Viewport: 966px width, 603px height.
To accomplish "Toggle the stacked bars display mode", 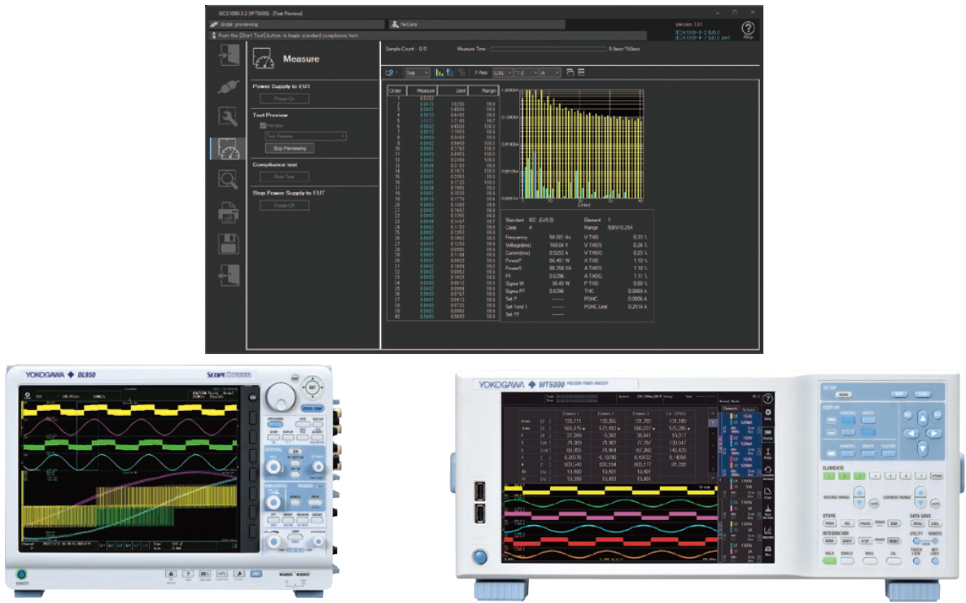I will point(450,72).
